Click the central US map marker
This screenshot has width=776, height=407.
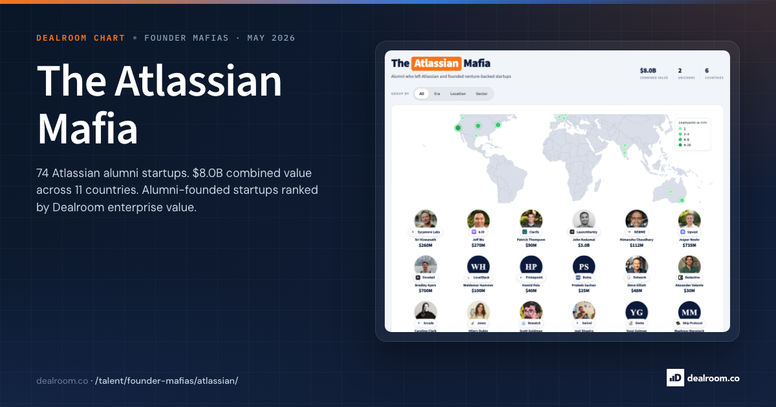point(478,125)
